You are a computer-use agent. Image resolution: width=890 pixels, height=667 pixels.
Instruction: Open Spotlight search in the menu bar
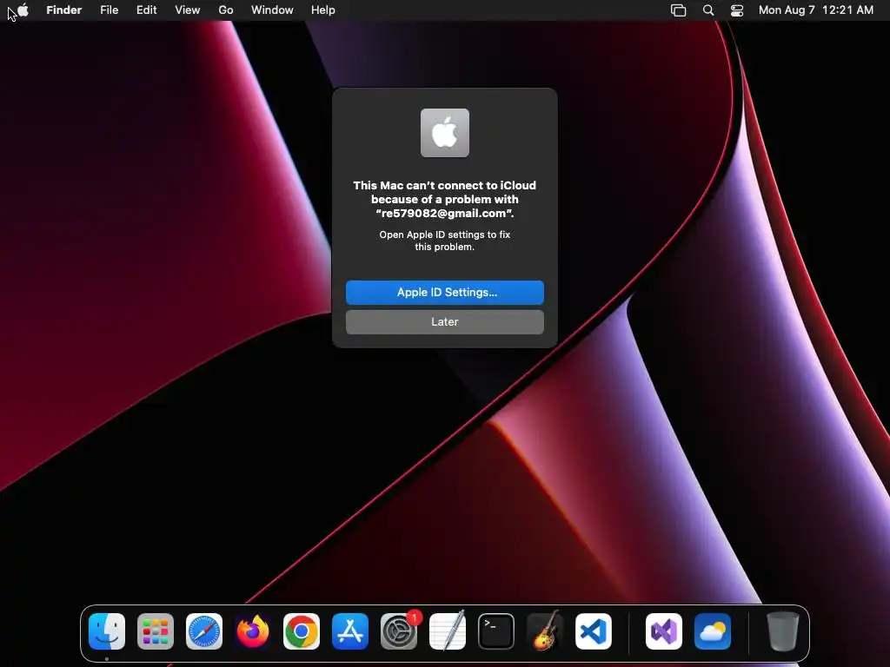(x=708, y=10)
